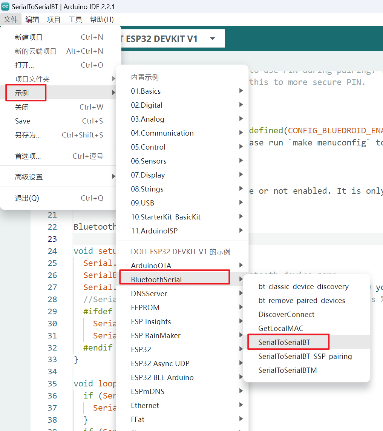
Task: Expand the FFat examples submenu
Action: click(x=182, y=419)
